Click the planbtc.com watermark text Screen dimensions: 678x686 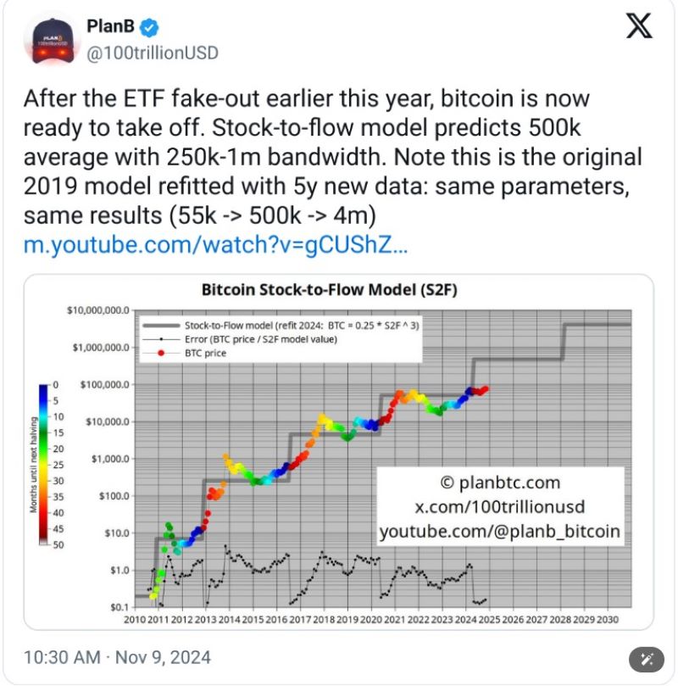[x=500, y=482]
